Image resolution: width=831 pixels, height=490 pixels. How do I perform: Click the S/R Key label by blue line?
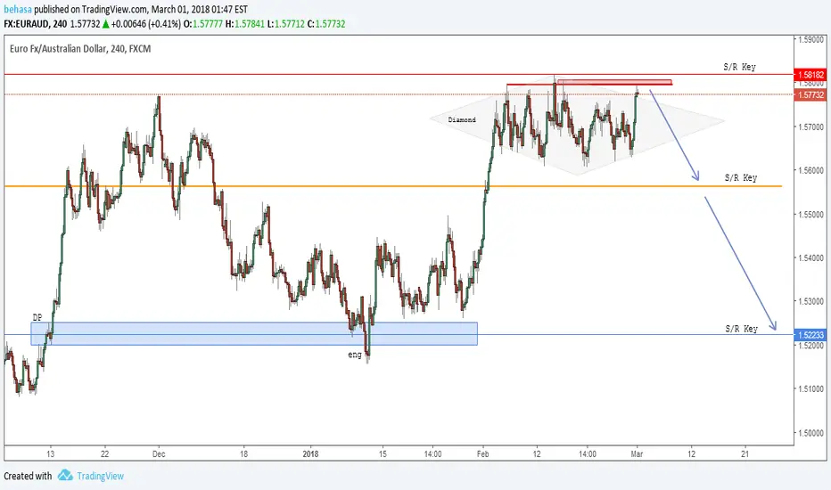(742, 329)
